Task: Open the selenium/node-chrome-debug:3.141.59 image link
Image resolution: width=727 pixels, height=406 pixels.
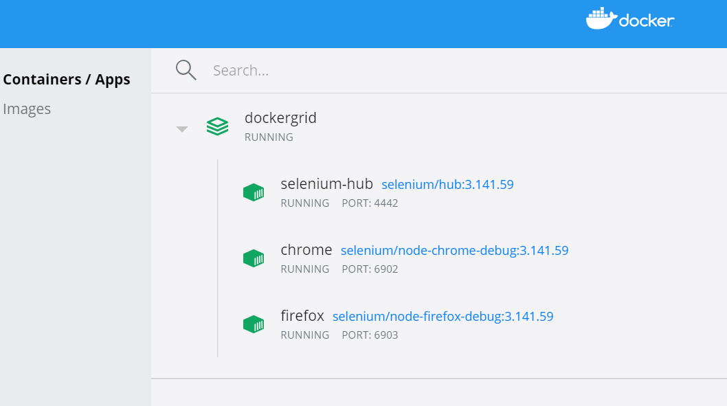Action: [x=454, y=251]
